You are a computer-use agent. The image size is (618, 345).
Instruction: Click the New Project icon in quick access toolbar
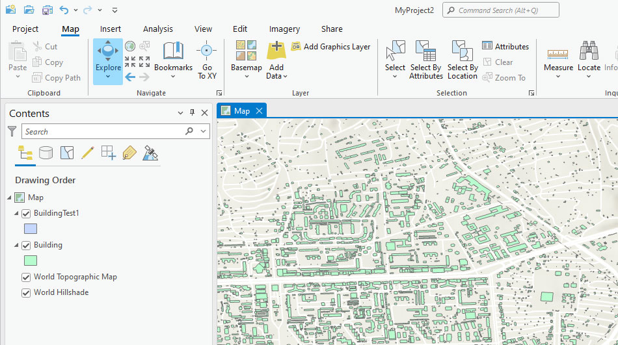pos(10,10)
